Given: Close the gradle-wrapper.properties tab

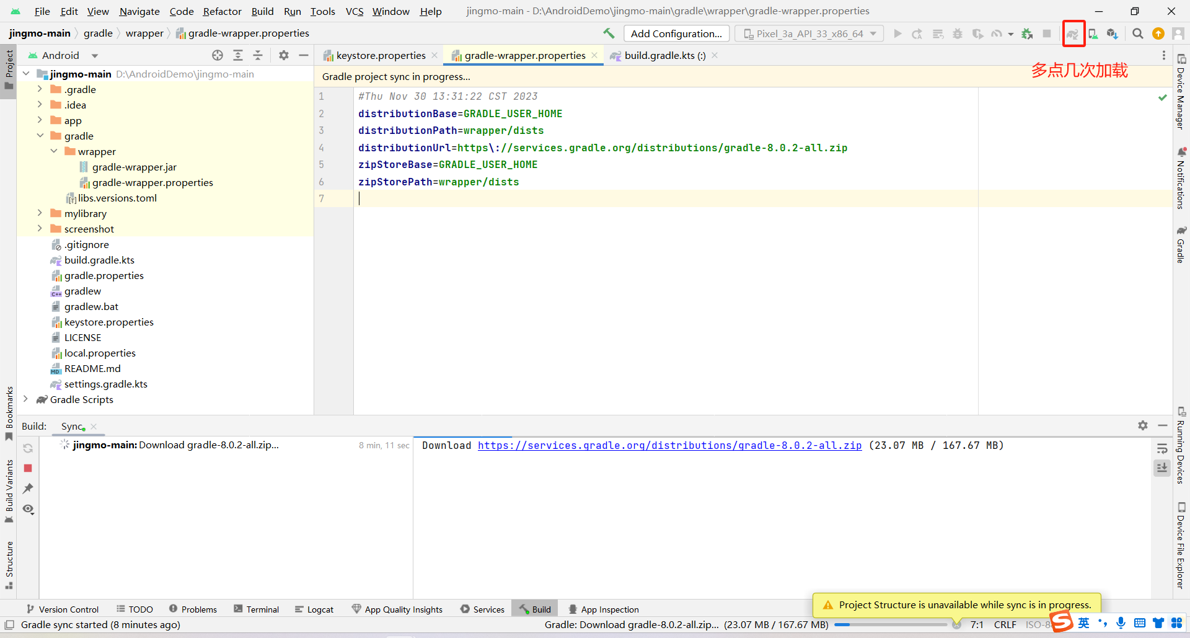Looking at the screenshot, I should click(594, 55).
